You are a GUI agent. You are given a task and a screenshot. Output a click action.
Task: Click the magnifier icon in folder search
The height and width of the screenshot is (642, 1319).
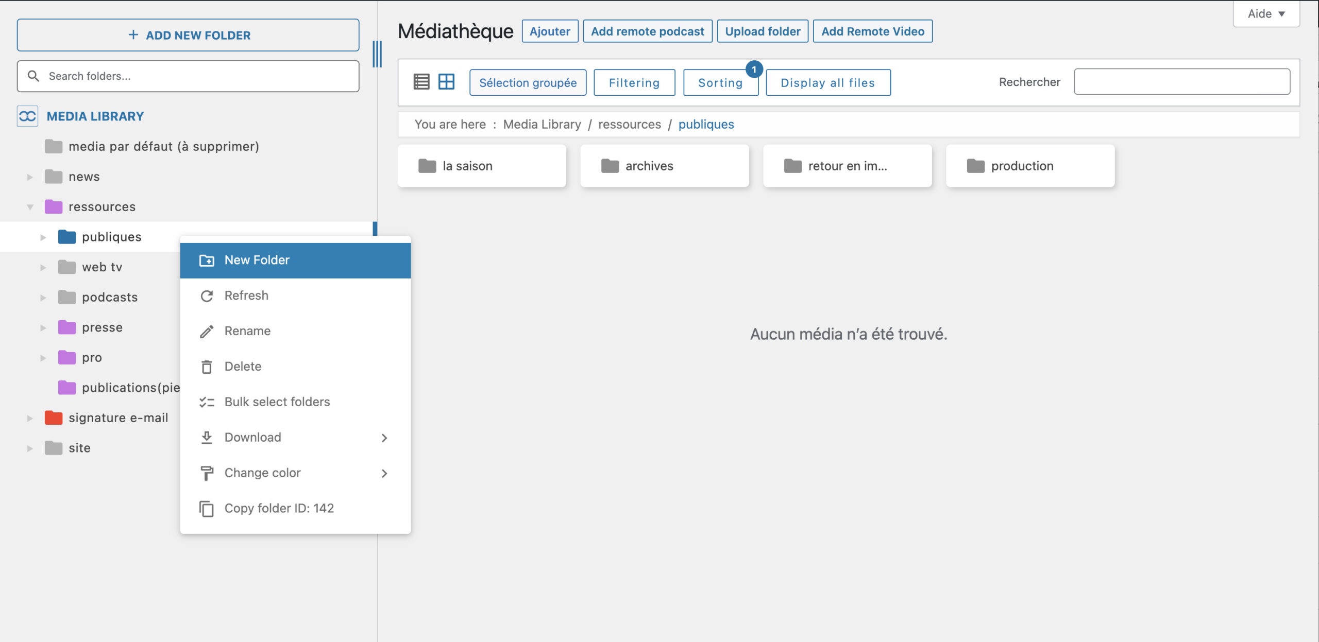pos(33,76)
